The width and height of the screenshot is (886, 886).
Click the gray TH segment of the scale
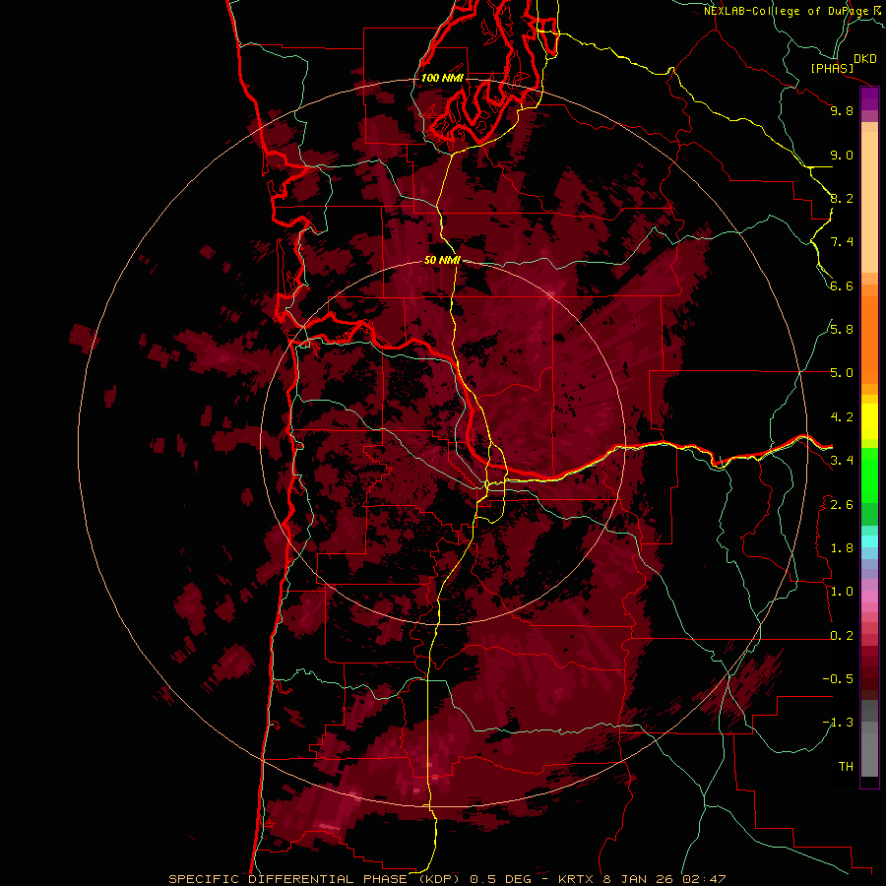coord(869,747)
